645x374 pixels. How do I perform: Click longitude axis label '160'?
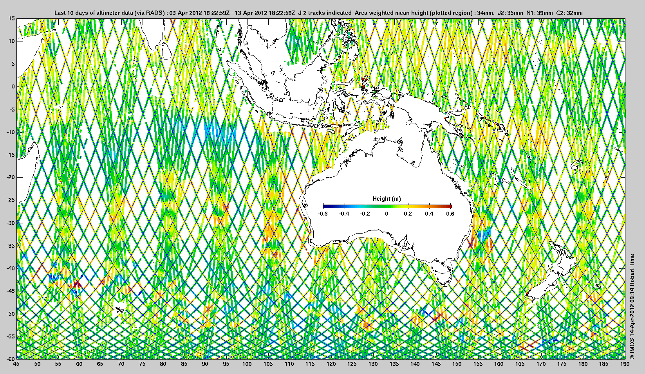499,364
